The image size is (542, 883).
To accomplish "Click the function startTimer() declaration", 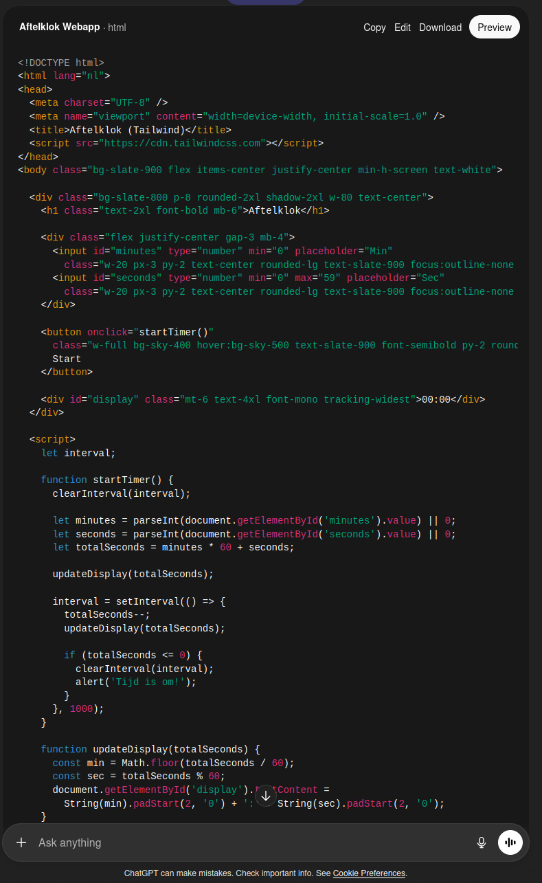I will (x=107, y=480).
